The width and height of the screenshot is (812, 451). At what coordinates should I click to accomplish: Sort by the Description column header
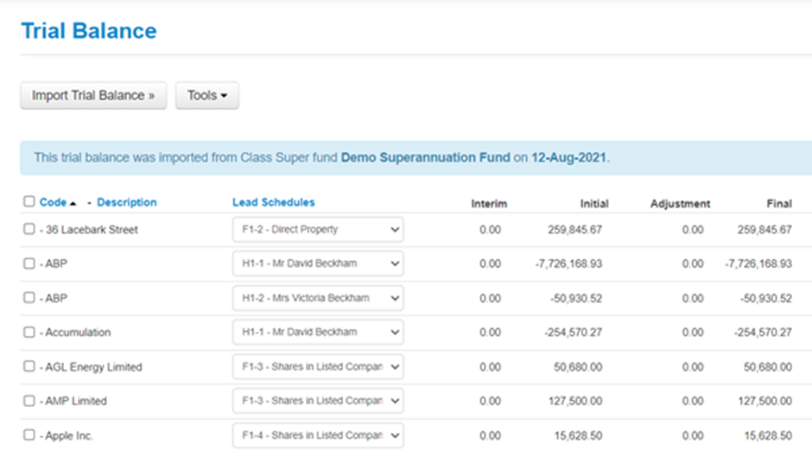pyautogui.click(x=127, y=202)
